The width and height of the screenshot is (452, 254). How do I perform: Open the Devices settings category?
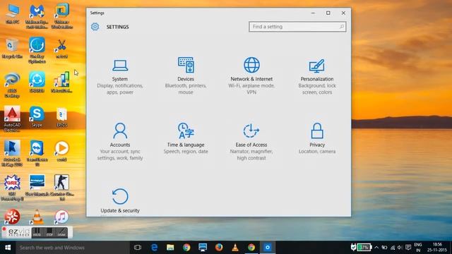tap(186, 76)
